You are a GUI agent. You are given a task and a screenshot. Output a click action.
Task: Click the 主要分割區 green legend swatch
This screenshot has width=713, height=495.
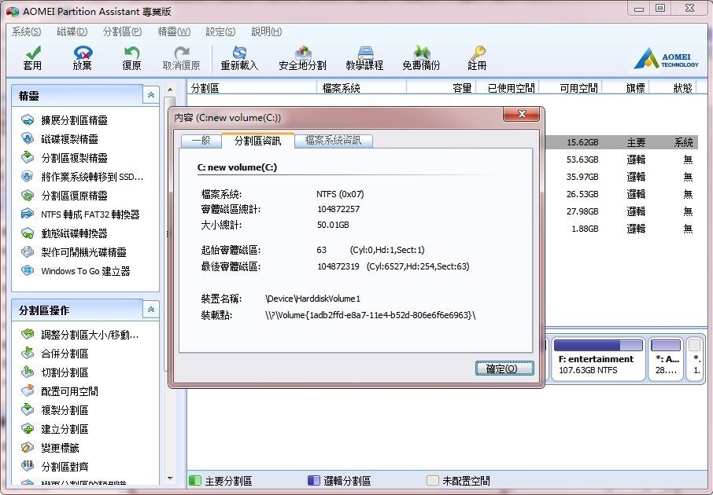(x=195, y=481)
